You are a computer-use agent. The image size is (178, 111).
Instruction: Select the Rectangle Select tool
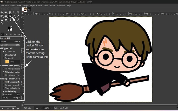[x=6, y=12]
